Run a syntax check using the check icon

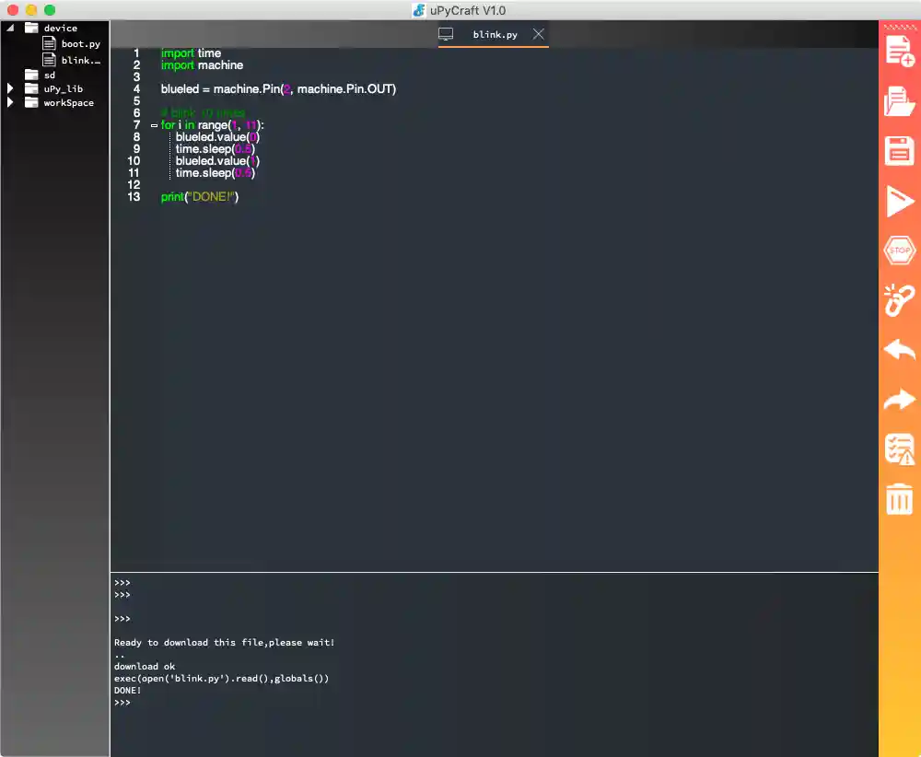click(x=900, y=449)
